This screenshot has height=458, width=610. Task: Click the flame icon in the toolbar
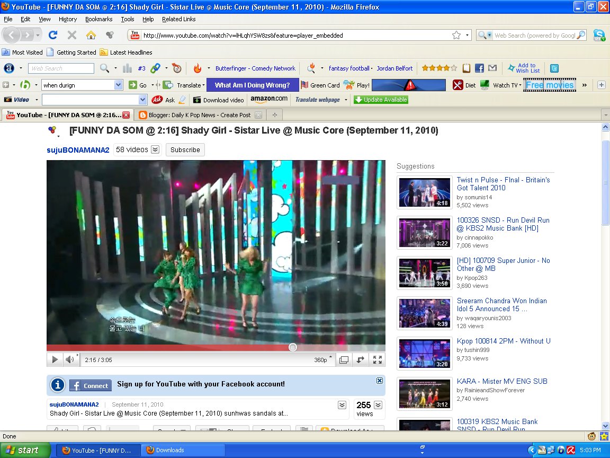[x=198, y=68]
